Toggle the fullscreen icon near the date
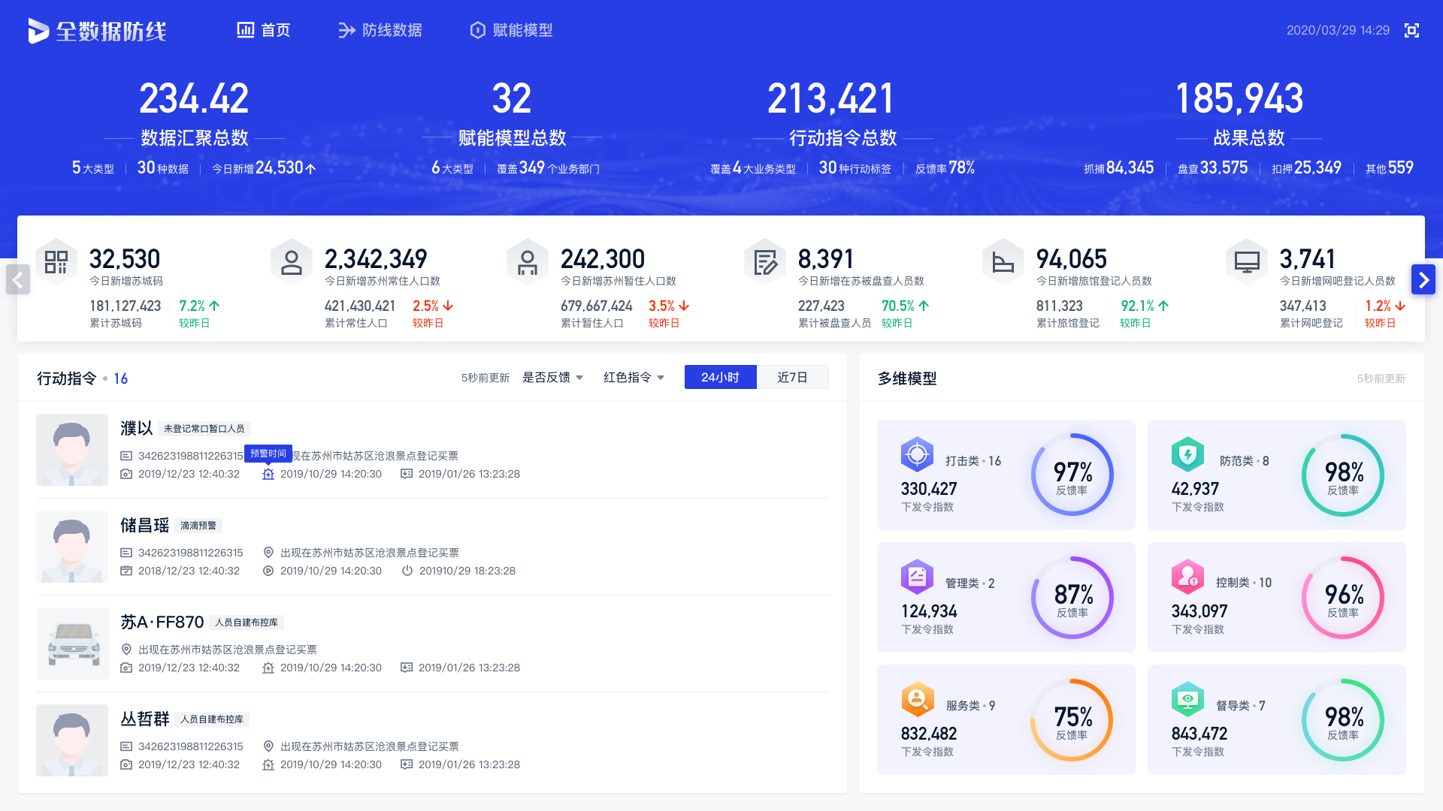The width and height of the screenshot is (1443, 811). (x=1411, y=31)
